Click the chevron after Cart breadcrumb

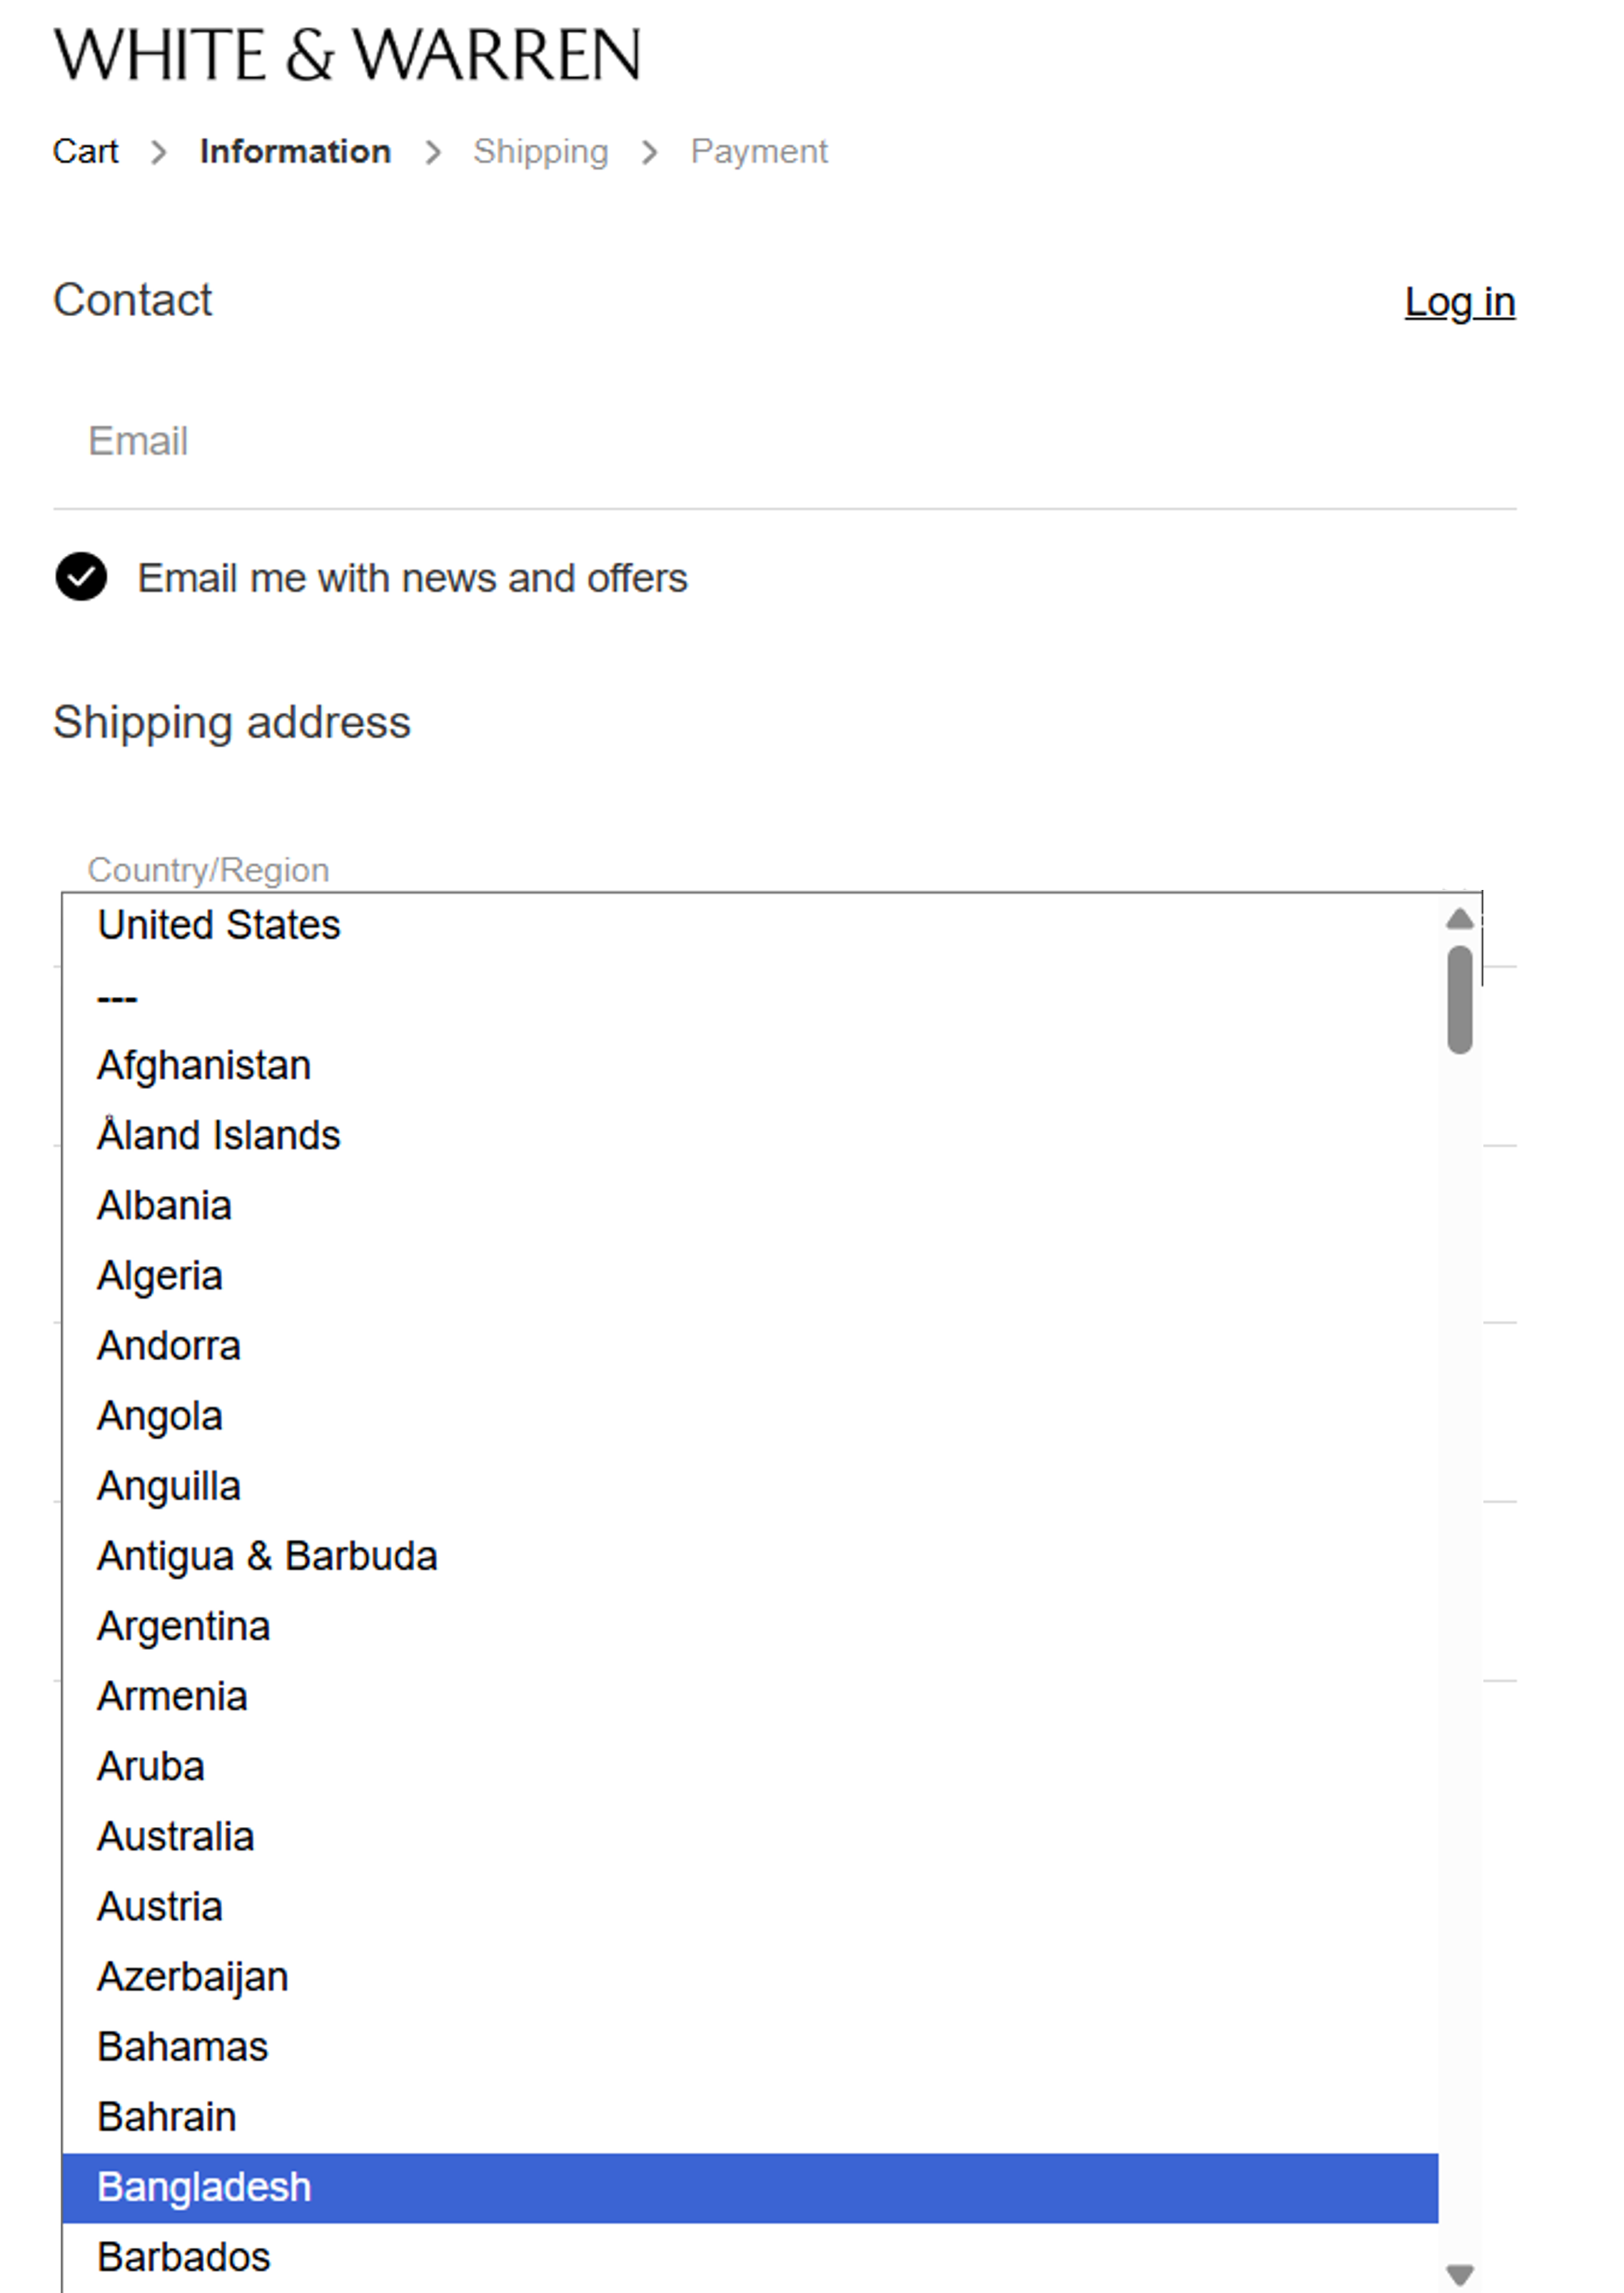tap(158, 153)
